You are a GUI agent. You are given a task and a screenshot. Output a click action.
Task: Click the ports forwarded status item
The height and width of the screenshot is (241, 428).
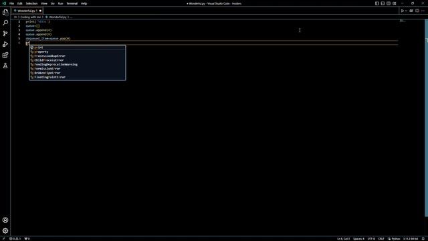[x=27, y=238]
